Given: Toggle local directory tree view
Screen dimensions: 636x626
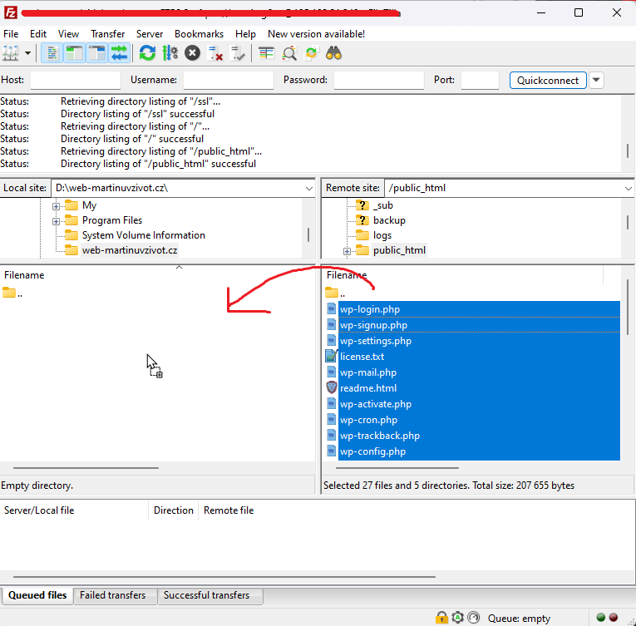Looking at the screenshot, I should click(x=74, y=53).
